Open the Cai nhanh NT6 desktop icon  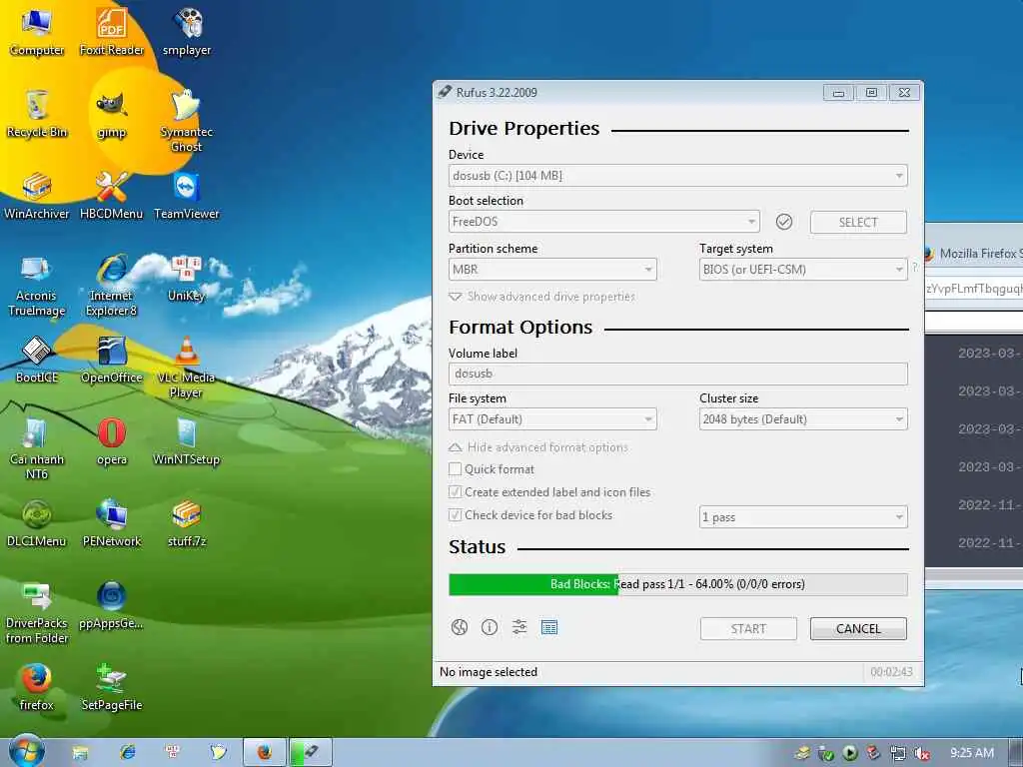(x=37, y=449)
